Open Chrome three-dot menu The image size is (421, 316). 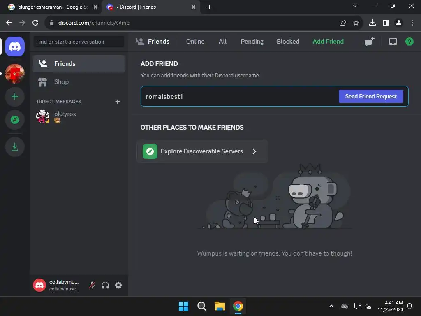pyautogui.click(x=412, y=23)
